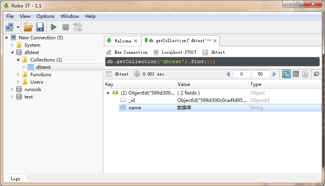Switch to the Welcome tab
Screen dimensions: 325x186
123,41
